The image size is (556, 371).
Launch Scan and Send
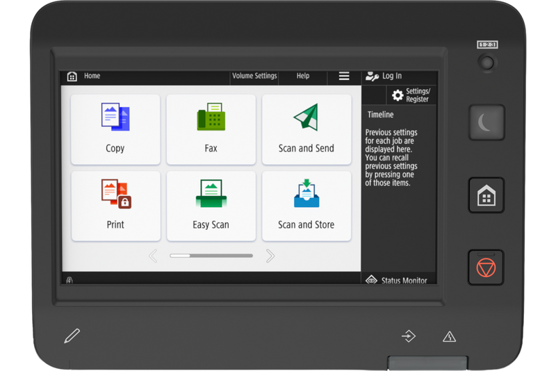[x=306, y=129]
